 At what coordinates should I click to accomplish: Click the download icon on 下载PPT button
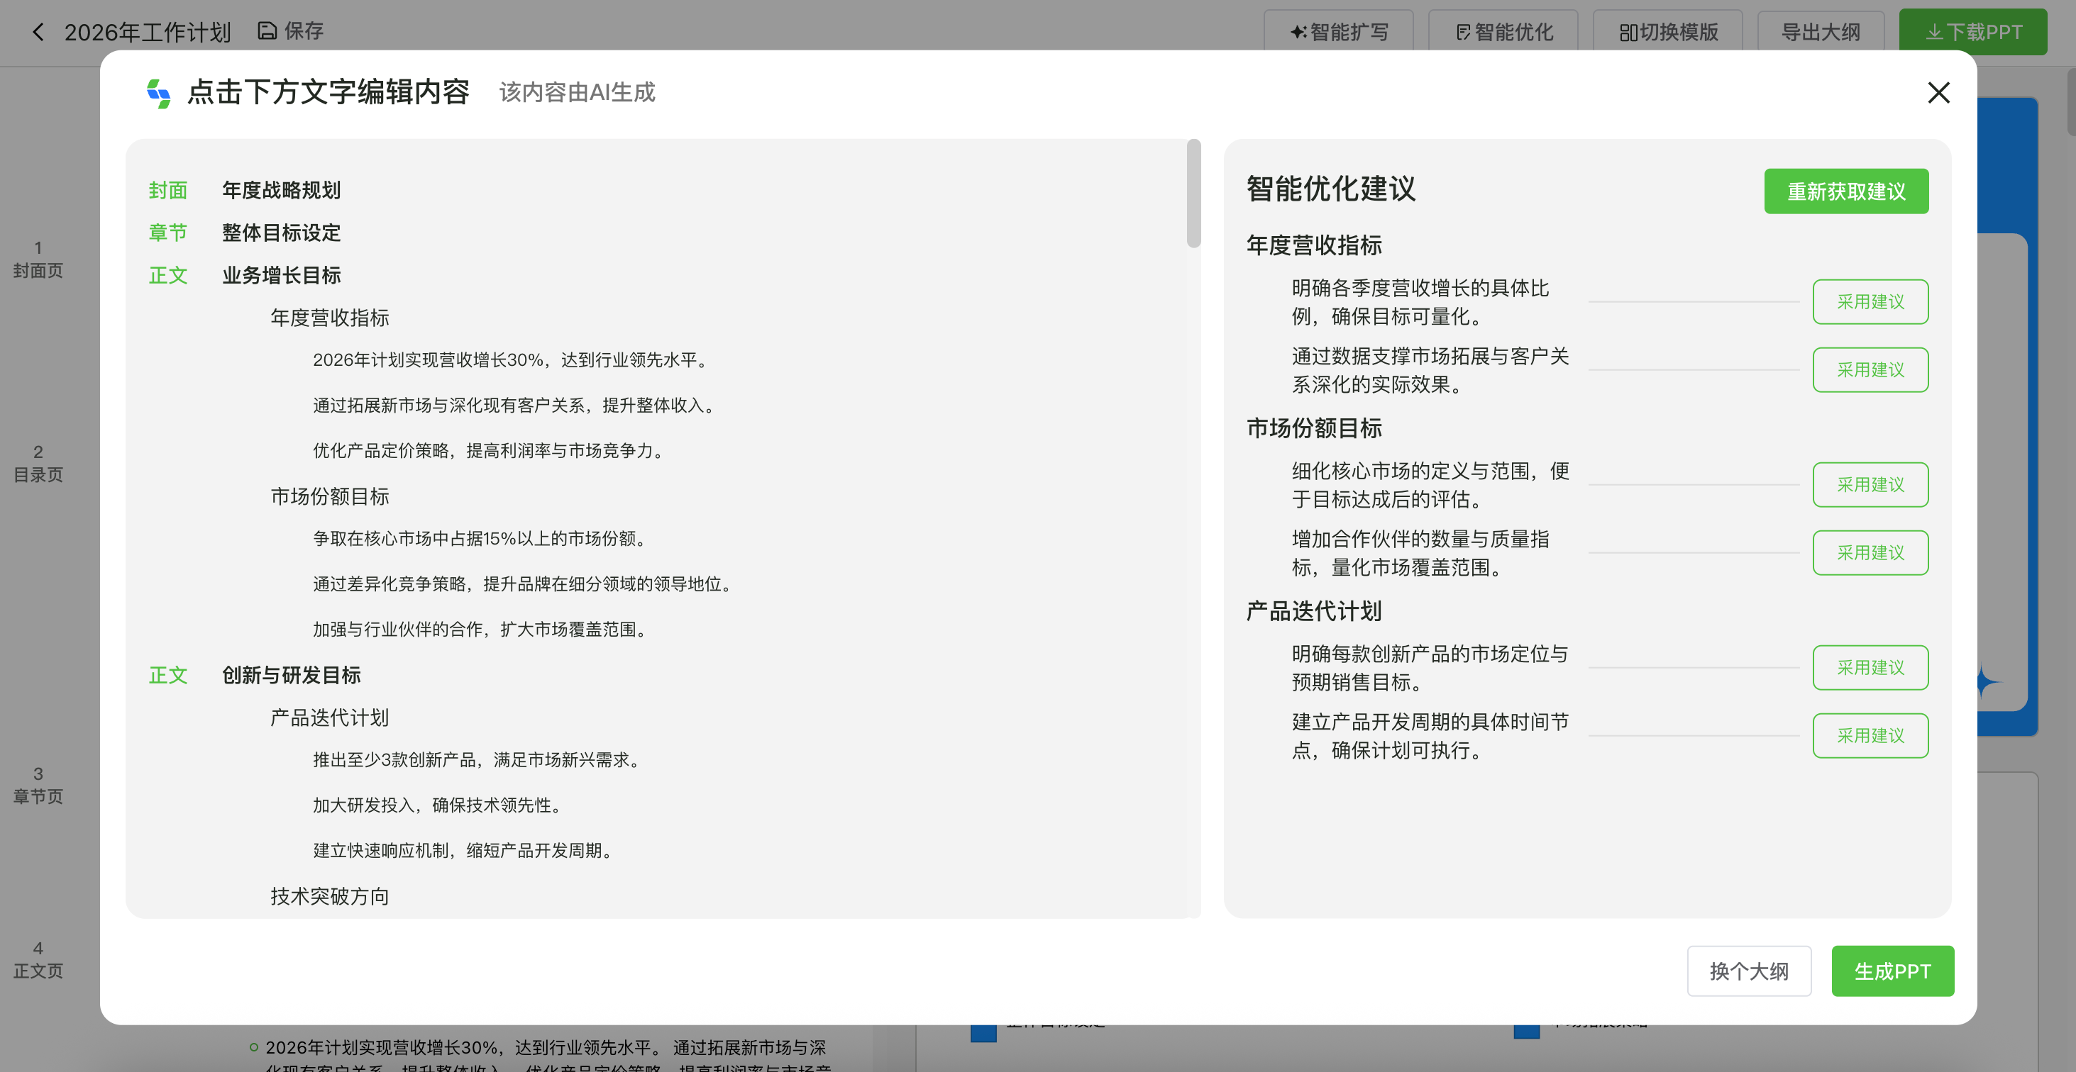pyautogui.click(x=1933, y=31)
